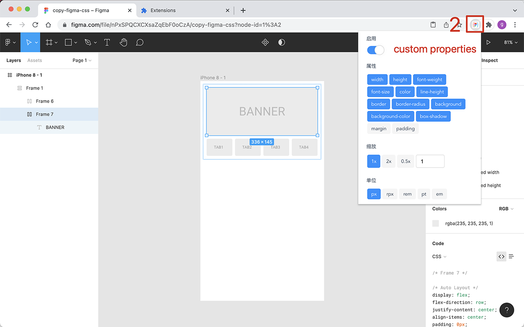Select the rem unit option
This screenshot has width=524, height=327.
coord(407,194)
